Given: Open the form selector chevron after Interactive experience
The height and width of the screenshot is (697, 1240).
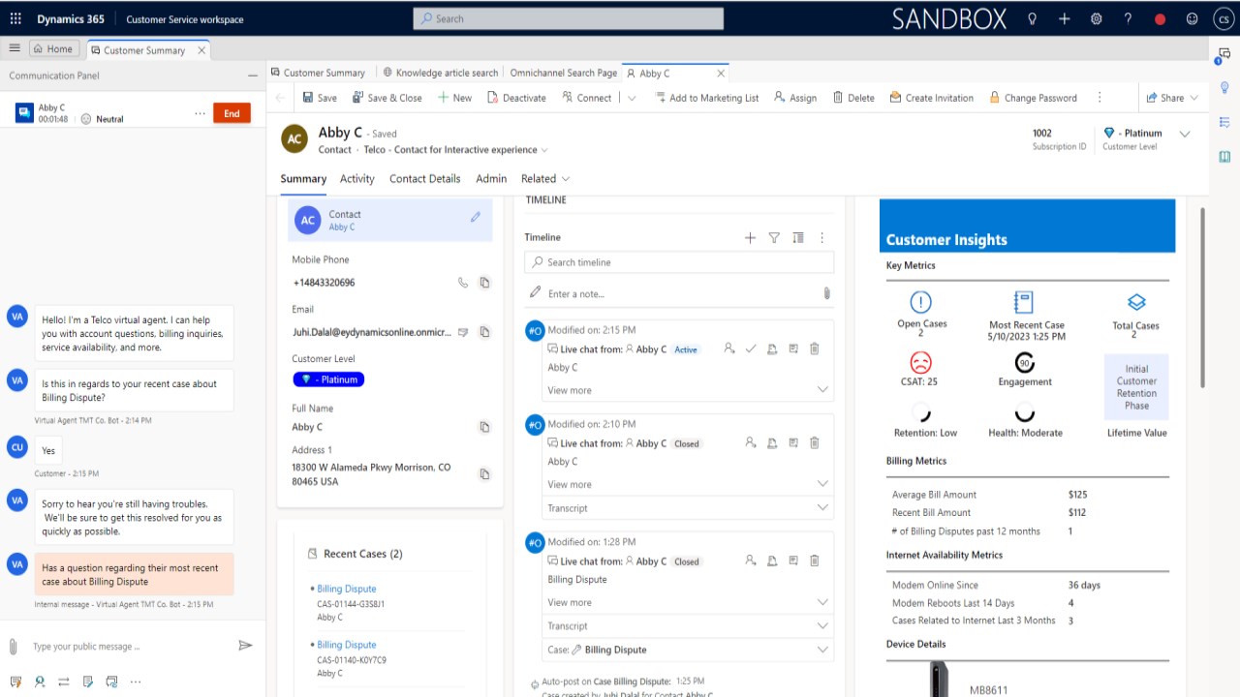Looking at the screenshot, I should pyautogui.click(x=544, y=150).
